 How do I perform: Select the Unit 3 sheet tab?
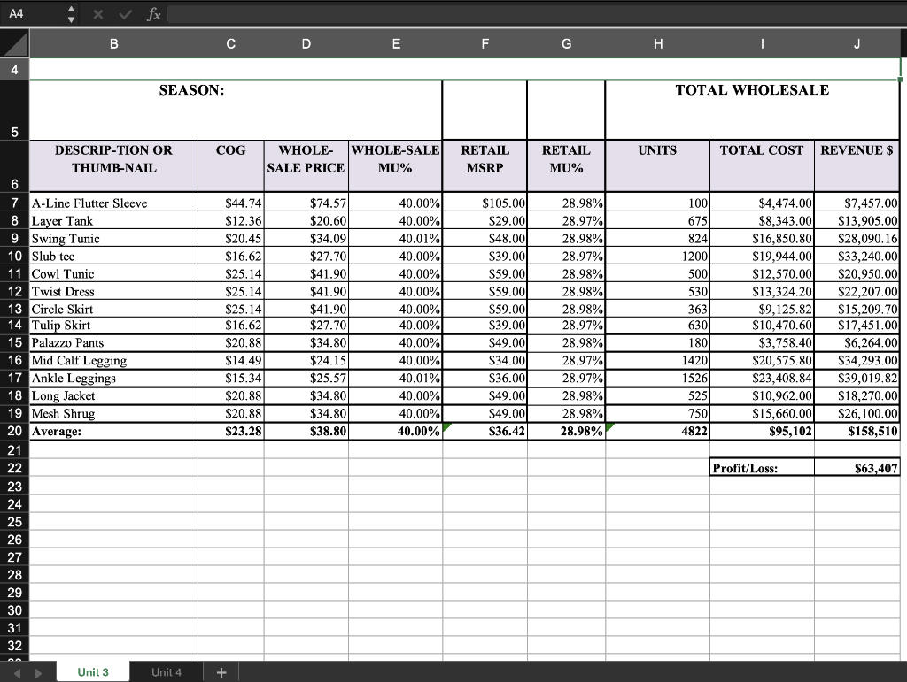click(93, 672)
